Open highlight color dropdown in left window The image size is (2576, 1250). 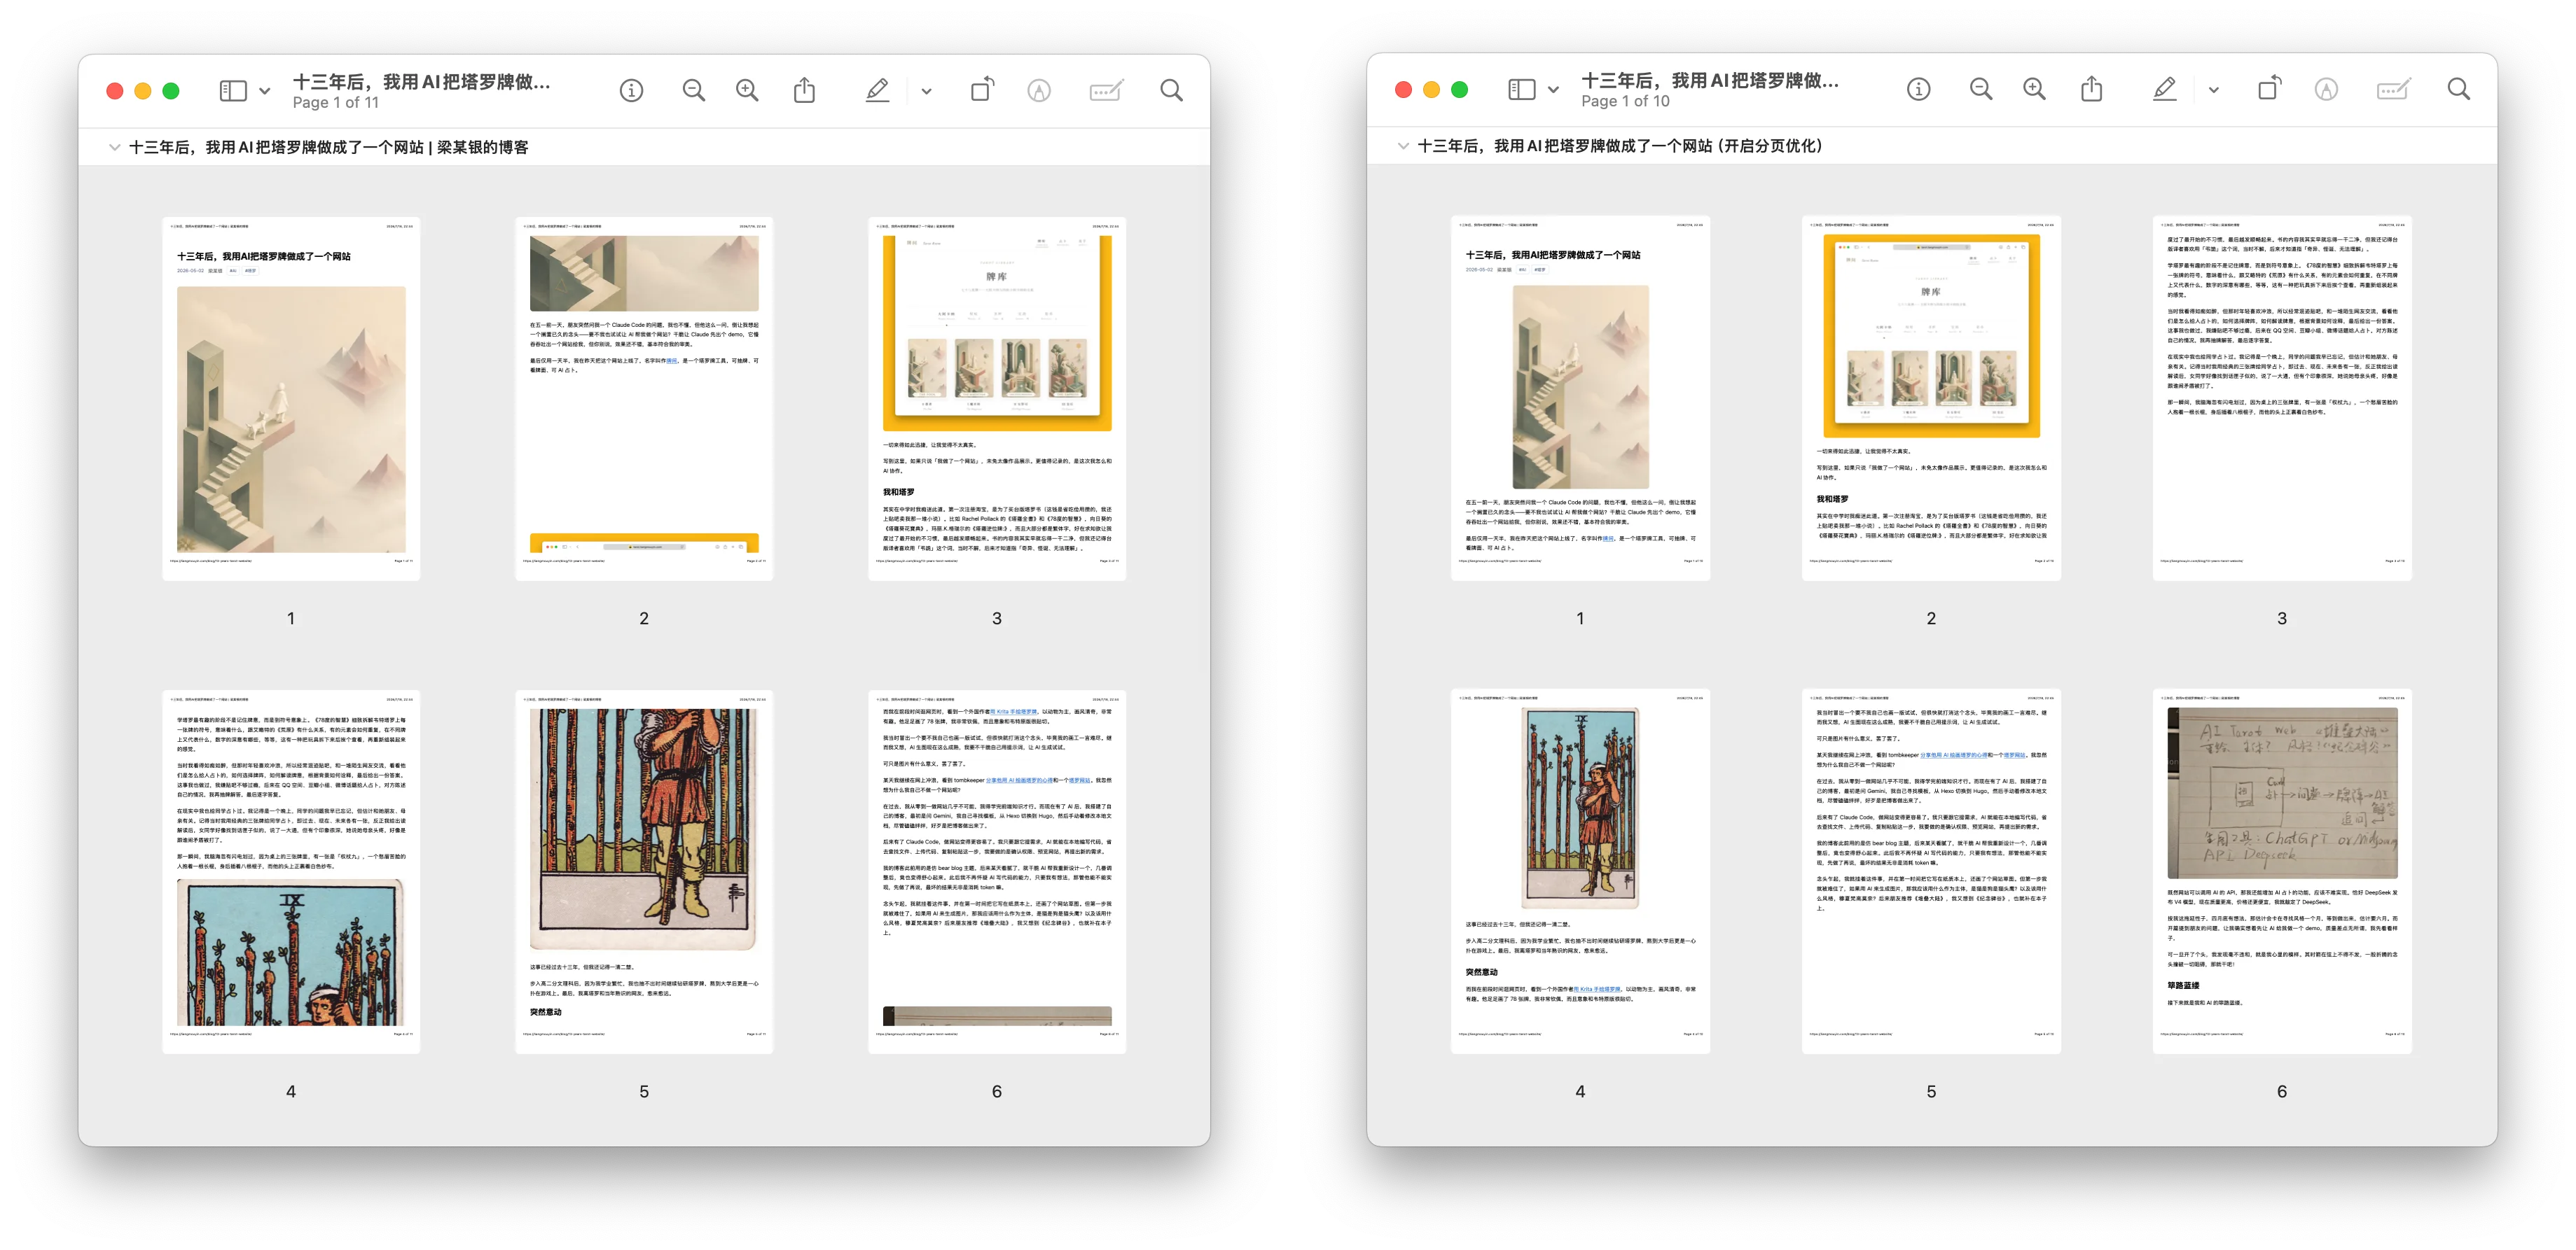926,91
